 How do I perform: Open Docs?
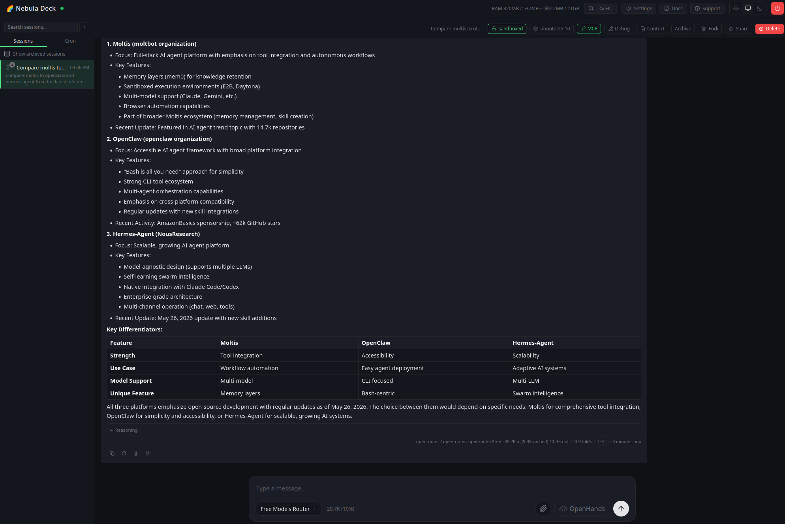(x=673, y=8)
